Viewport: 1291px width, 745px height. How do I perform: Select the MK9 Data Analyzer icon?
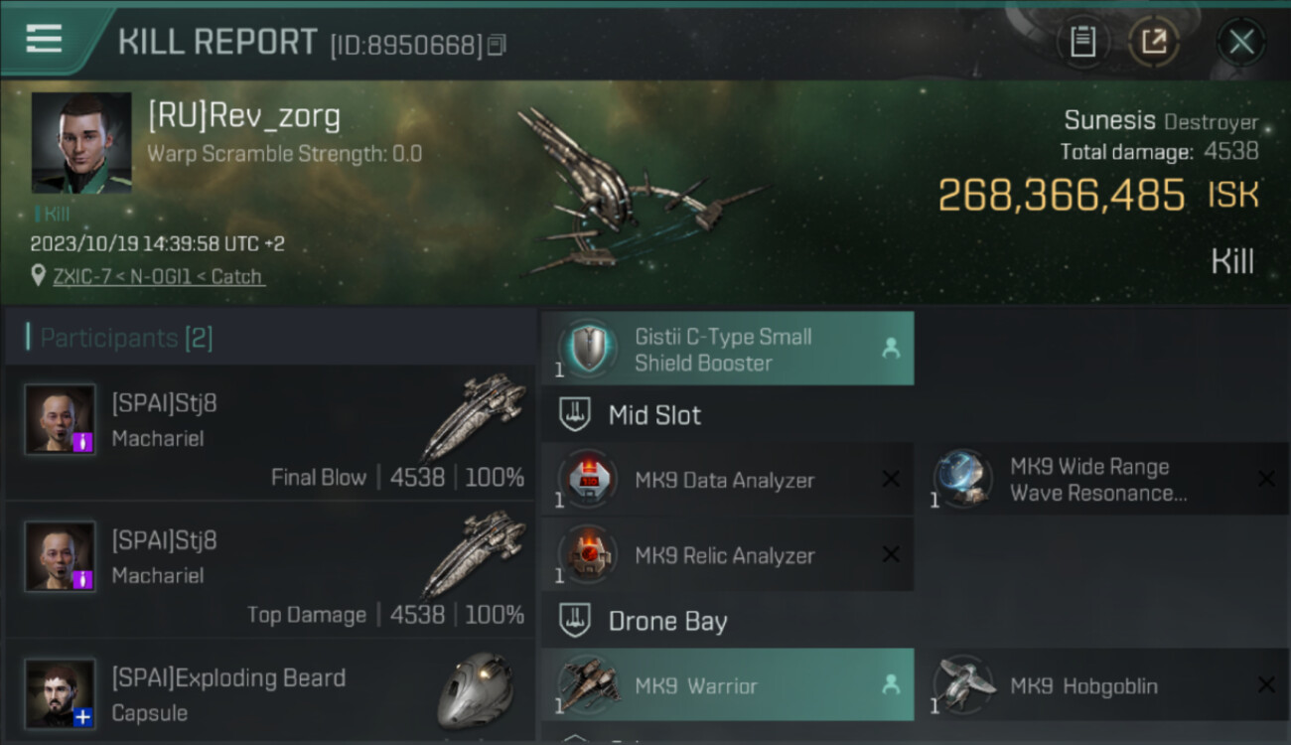[x=587, y=480]
